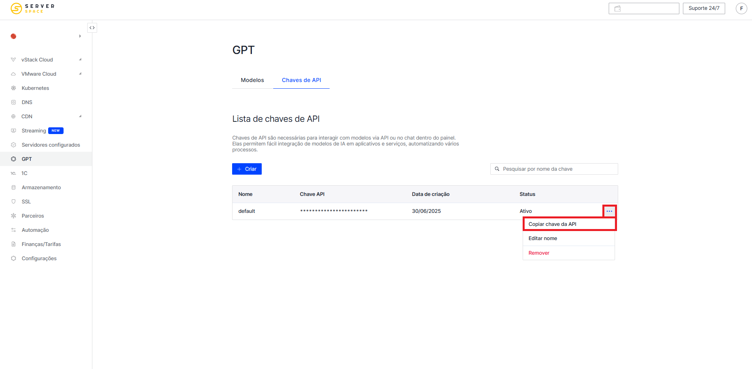This screenshot has width=752, height=369.
Task: Click the Suporte 24/7 button
Action: [704, 8]
